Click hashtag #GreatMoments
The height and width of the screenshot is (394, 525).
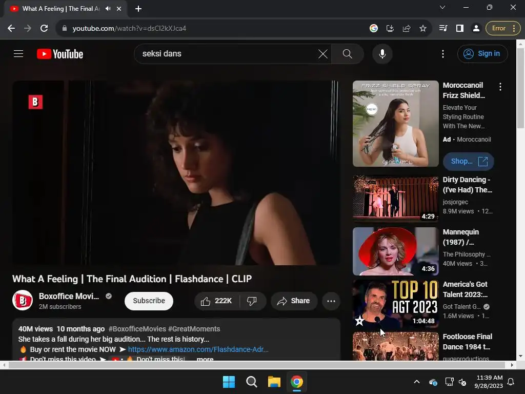point(194,329)
